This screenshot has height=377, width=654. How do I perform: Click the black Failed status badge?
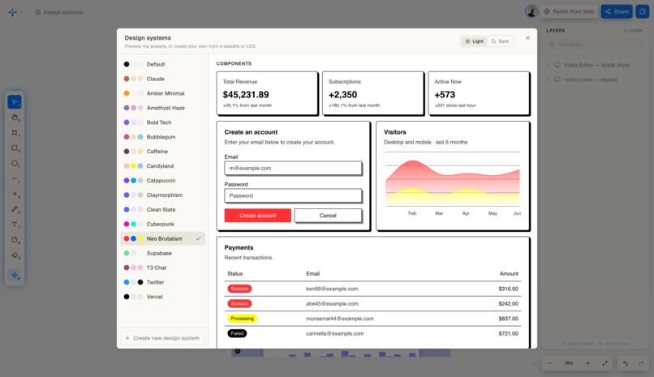tap(237, 333)
